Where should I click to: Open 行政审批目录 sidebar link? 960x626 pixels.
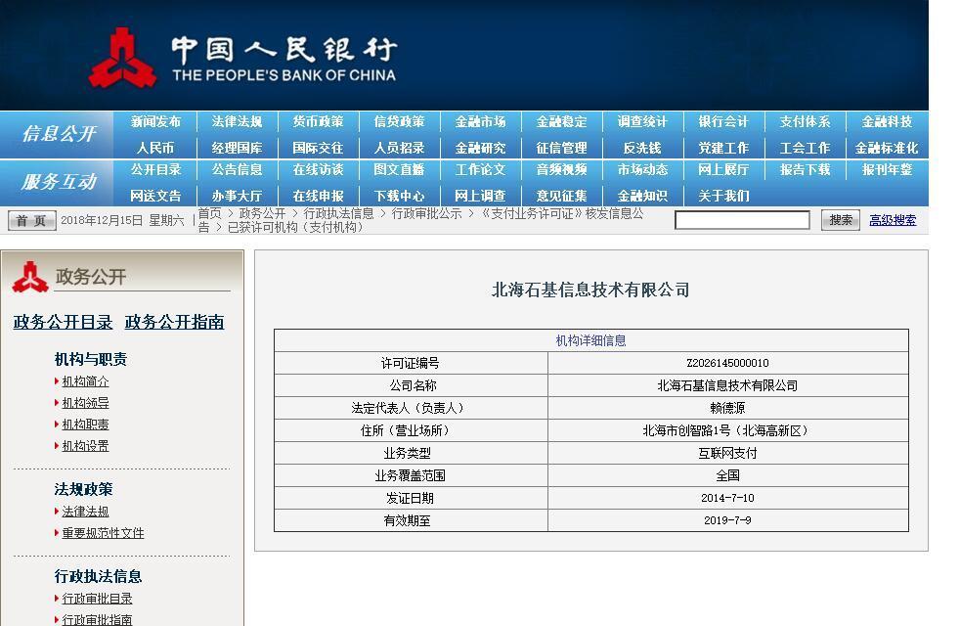point(97,599)
